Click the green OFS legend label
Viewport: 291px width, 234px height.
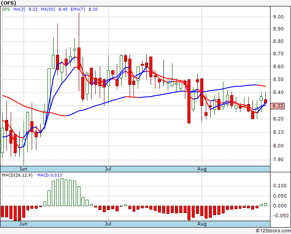tap(6, 9)
